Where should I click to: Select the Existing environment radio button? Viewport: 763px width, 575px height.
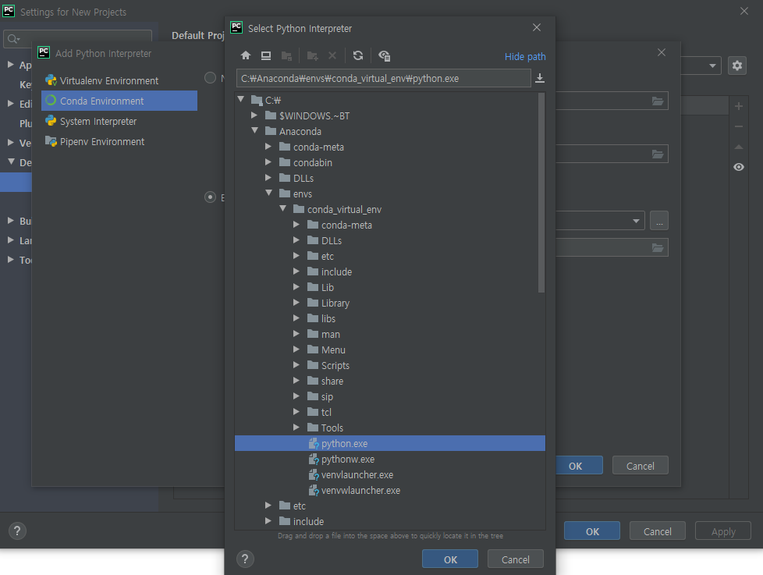coord(210,197)
